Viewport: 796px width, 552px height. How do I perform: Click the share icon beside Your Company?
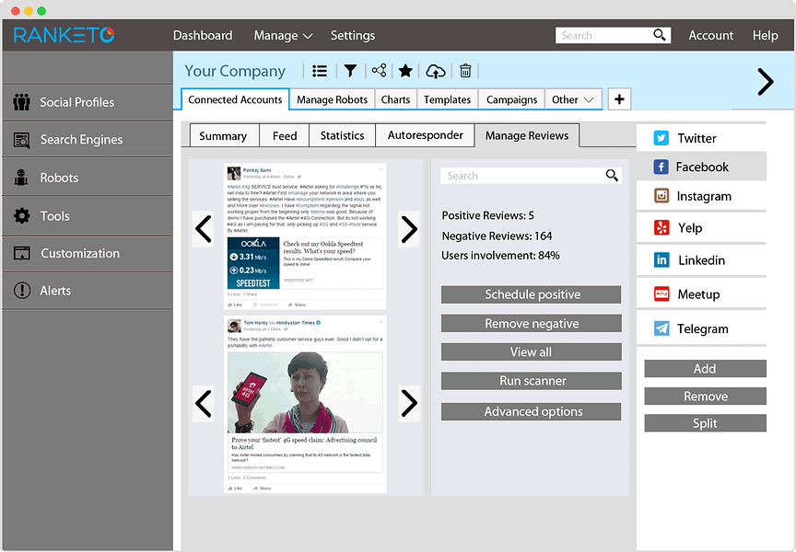380,71
